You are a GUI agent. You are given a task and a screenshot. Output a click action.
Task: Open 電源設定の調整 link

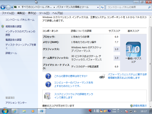coord(14,40)
